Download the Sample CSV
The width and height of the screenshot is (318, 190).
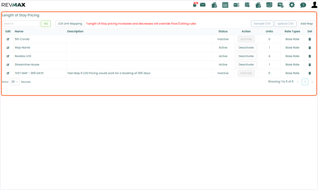click(x=262, y=24)
